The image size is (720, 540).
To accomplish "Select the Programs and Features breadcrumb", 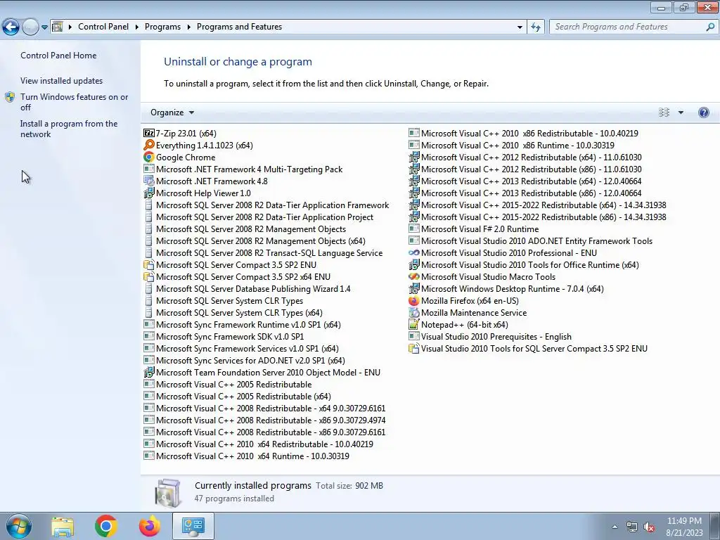I will tap(239, 27).
